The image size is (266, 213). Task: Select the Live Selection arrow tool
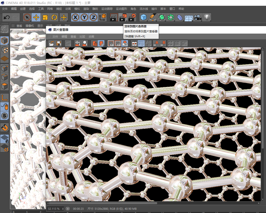point(27,17)
